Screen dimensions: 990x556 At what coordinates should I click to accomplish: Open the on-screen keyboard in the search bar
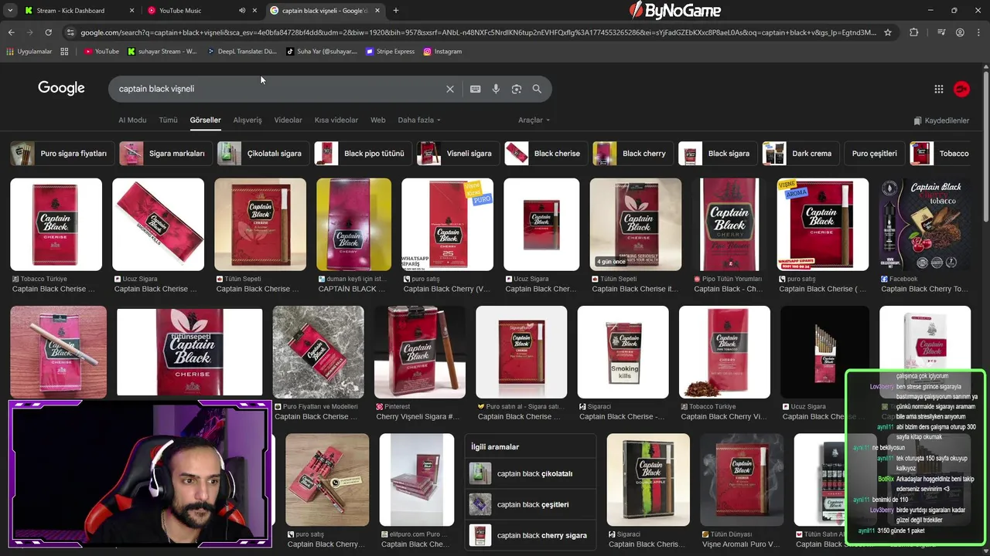click(x=476, y=89)
